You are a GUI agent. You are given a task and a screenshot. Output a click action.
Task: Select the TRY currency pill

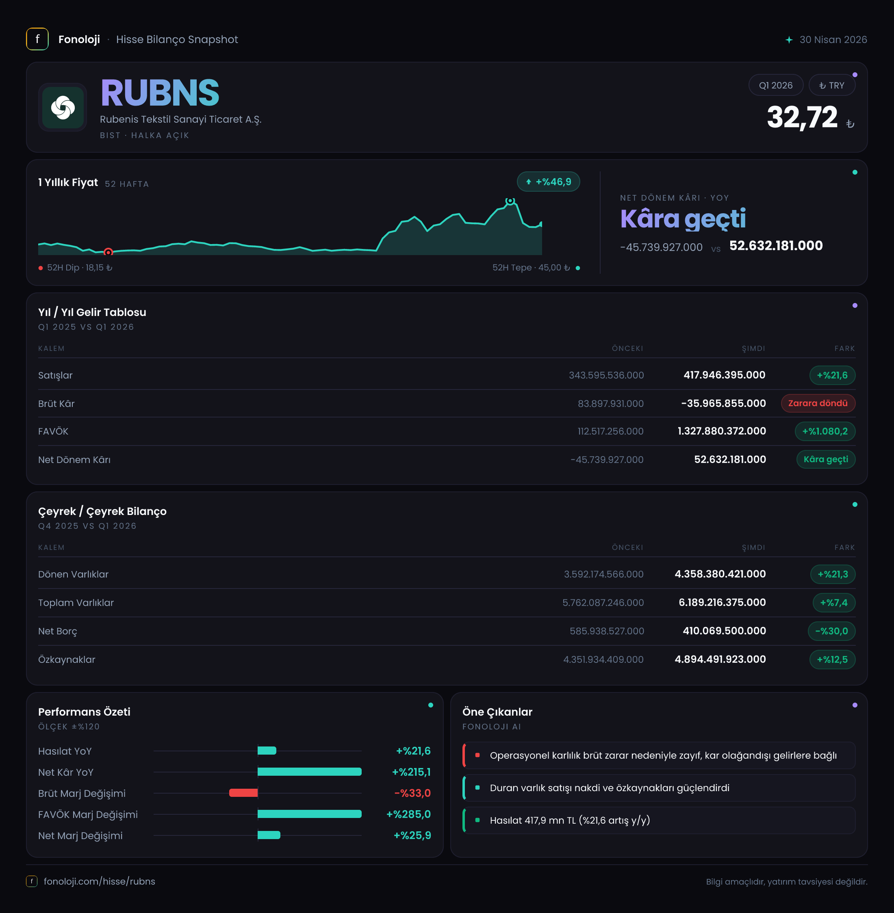pyautogui.click(x=831, y=85)
